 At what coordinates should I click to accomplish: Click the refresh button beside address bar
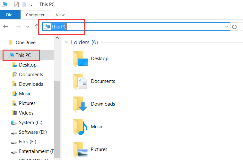click(x=235, y=27)
